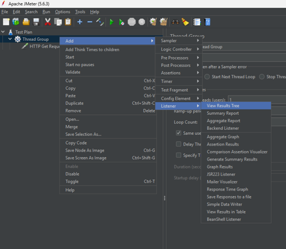
Task: Collapse the Test Plan tree node
Action: point(3,32)
